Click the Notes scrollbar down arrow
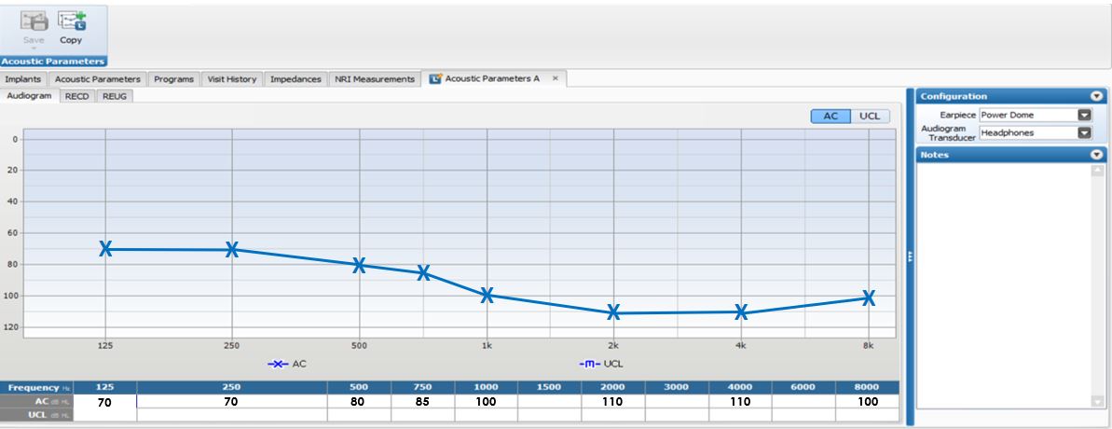This screenshot has height=429, width=1112. pos(1098,402)
